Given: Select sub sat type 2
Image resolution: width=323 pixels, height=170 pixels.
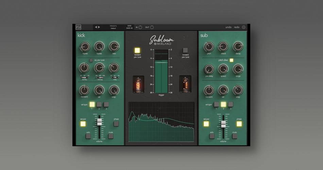Looking at the screenshot, I should point(223,104).
